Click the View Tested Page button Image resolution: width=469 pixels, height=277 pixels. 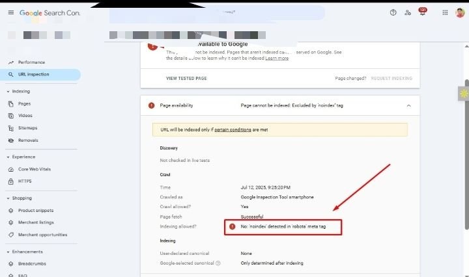pyautogui.click(x=186, y=78)
